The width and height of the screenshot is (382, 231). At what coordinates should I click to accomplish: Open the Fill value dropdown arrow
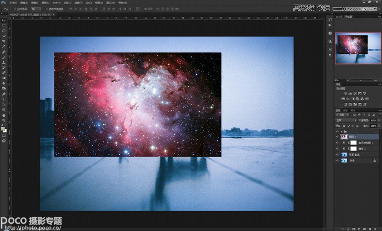[x=378, y=126]
